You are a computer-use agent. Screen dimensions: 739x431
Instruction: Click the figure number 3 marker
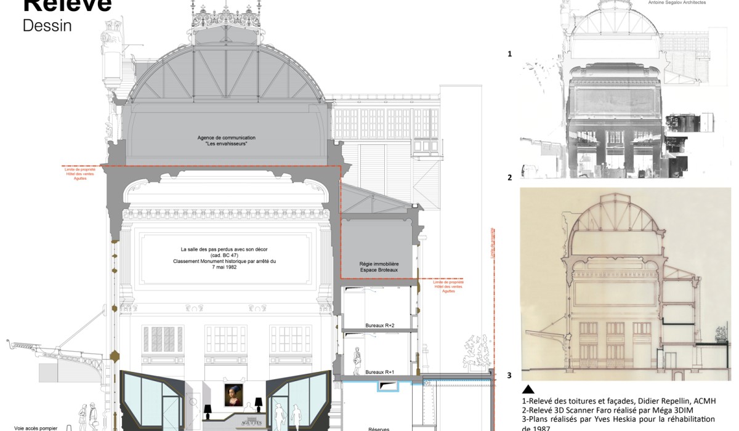[x=509, y=375]
